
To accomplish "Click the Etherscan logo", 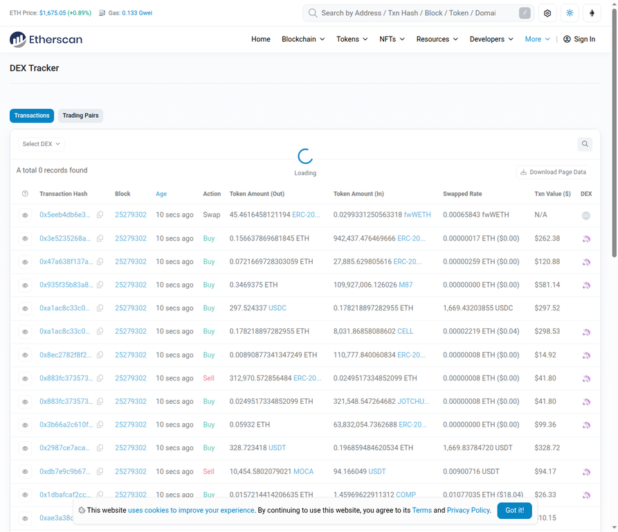I will click(46, 39).
